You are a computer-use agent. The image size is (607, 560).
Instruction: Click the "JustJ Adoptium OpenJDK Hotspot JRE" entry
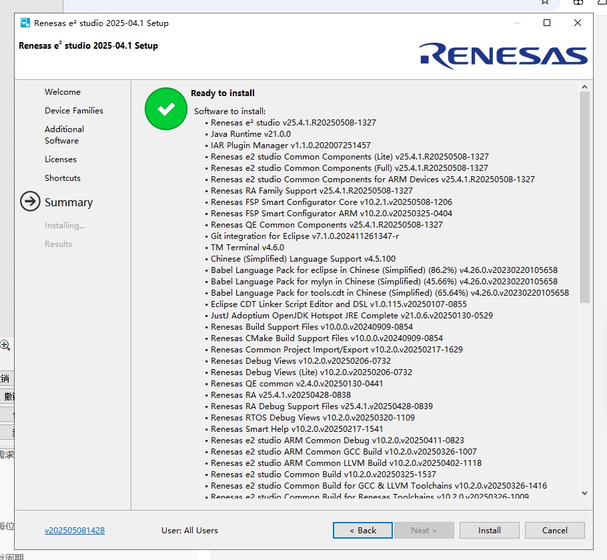click(x=352, y=315)
